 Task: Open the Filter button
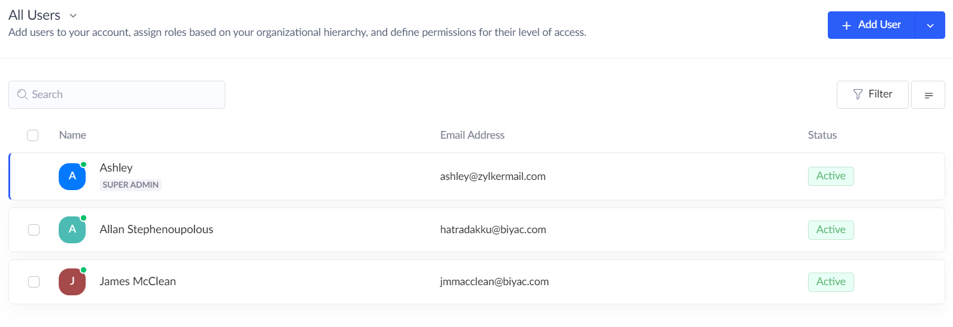pyautogui.click(x=873, y=94)
